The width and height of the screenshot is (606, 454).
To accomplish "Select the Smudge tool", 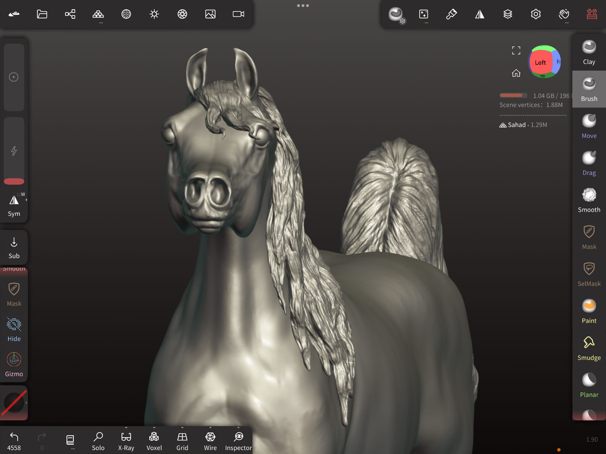I will pyautogui.click(x=589, y=348).
